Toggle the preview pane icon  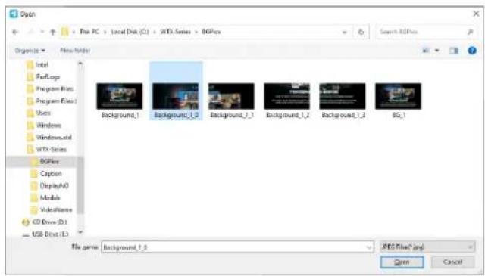click(x=454, y=51)
